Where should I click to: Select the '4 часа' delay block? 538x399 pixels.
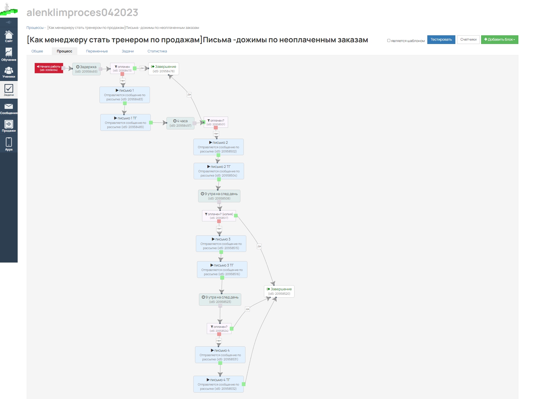[180, 123]
